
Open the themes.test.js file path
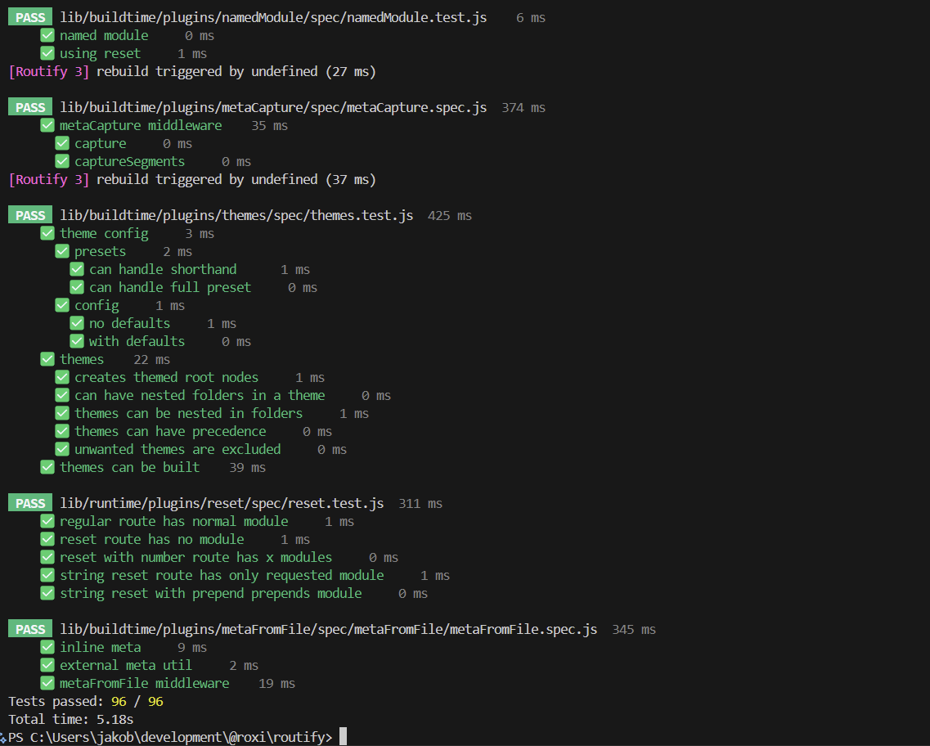236,215
